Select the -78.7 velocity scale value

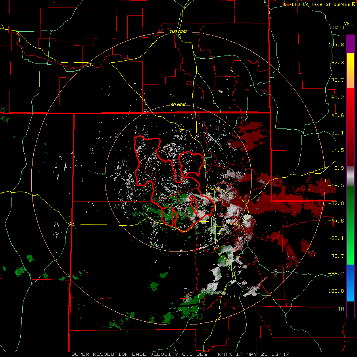point(336,256)
